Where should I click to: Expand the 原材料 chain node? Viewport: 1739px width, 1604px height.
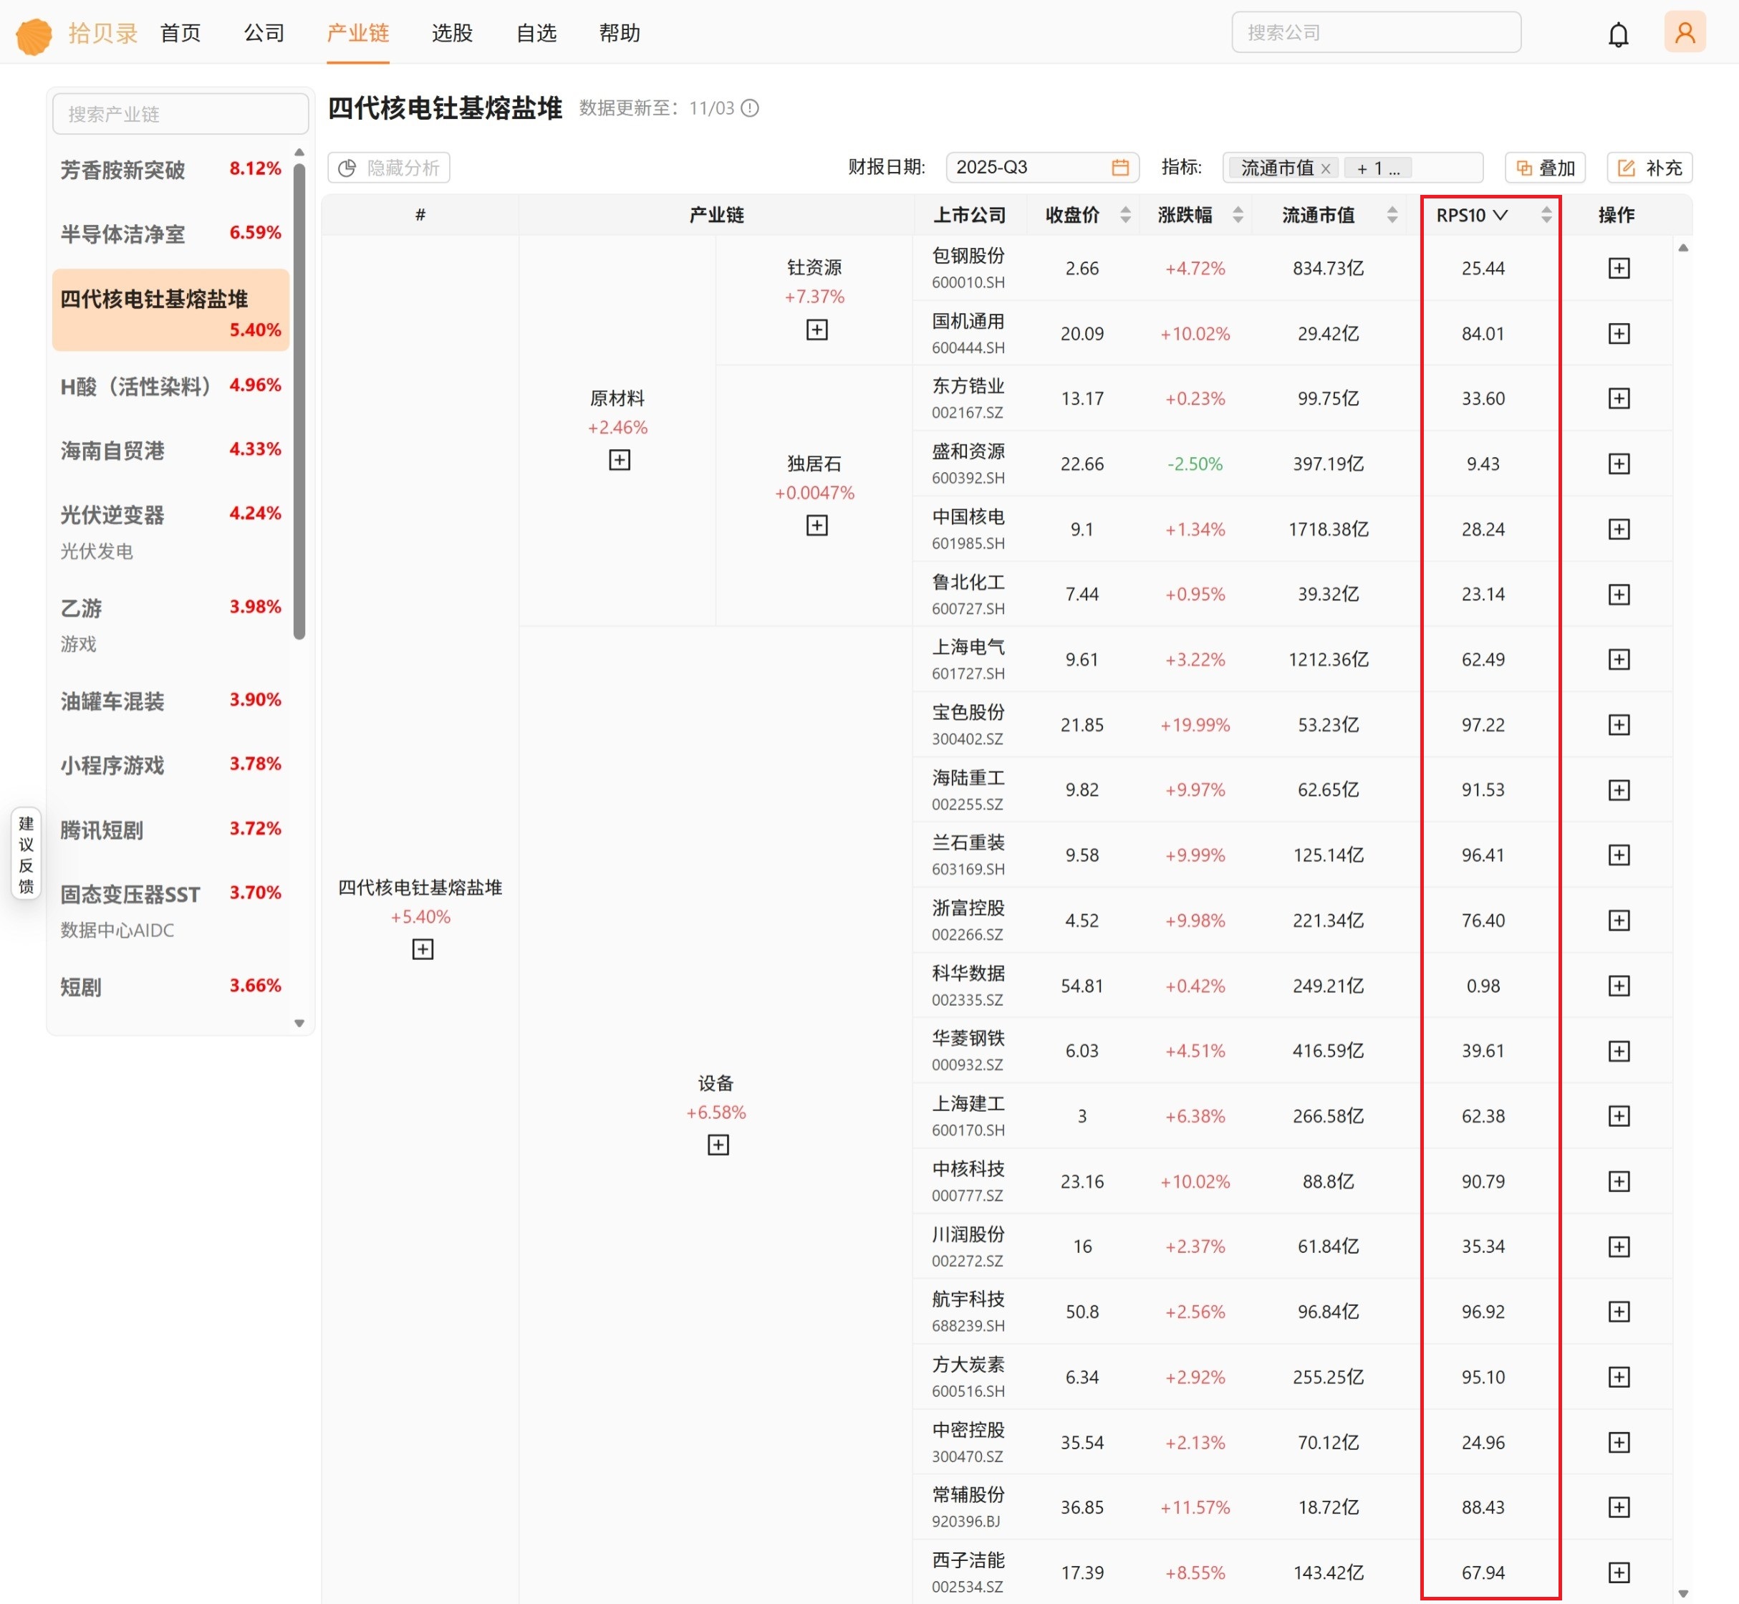619,460
